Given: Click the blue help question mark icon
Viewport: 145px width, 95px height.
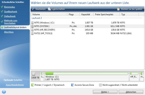Looking at the screenshot, I should pos(4,92).
